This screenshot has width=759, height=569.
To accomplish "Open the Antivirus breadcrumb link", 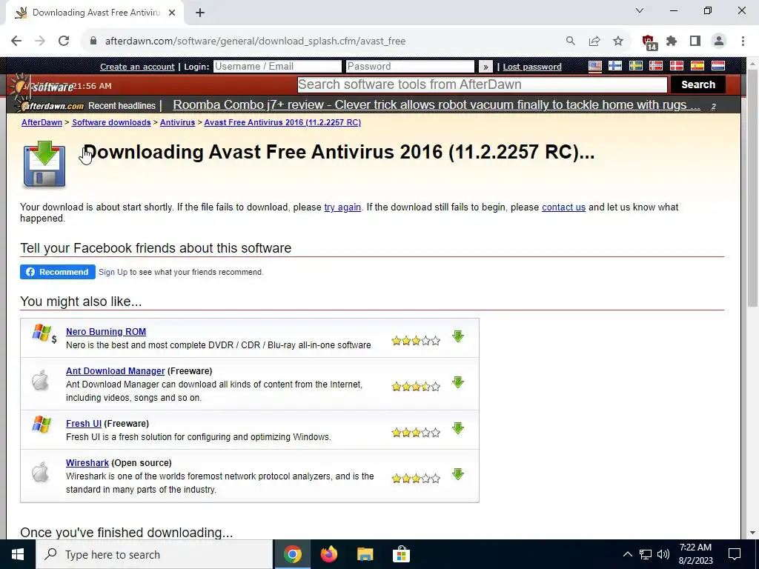I will point(178,122).
